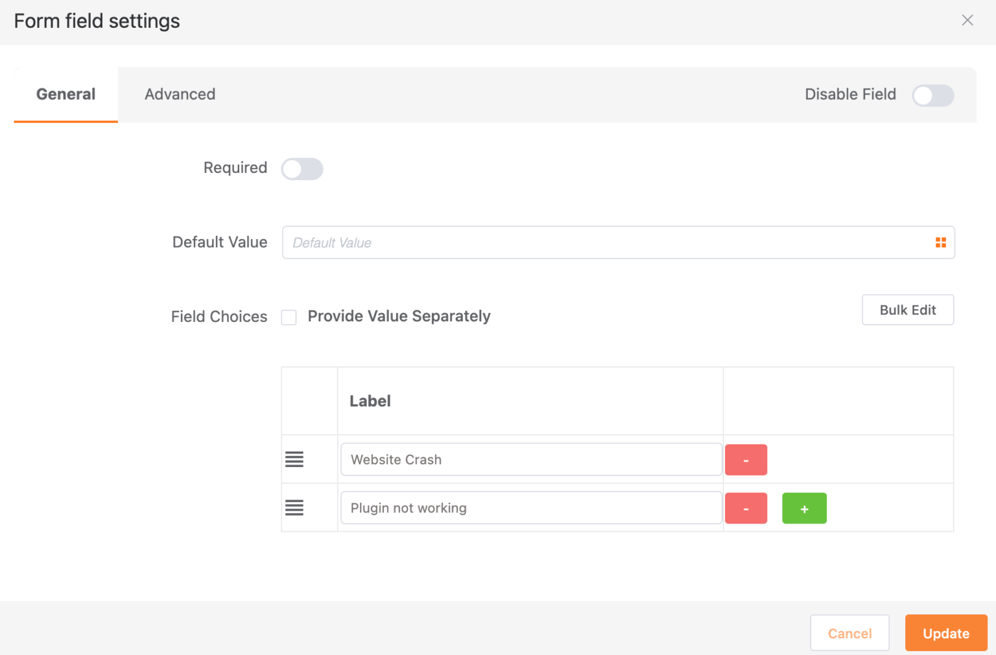Cancel the form field changes
The width and height of the screenshot is (996, 655).
(x=849, y=633)
